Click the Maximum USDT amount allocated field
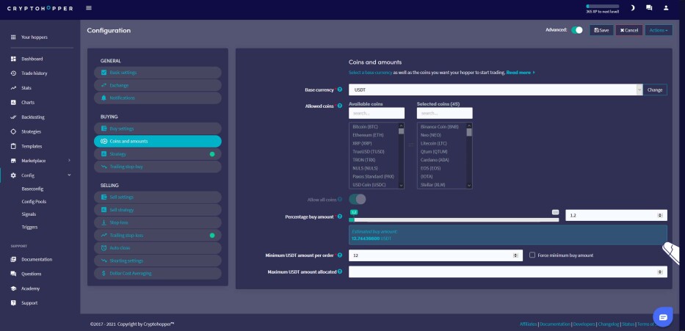 (x=507, y=272)
